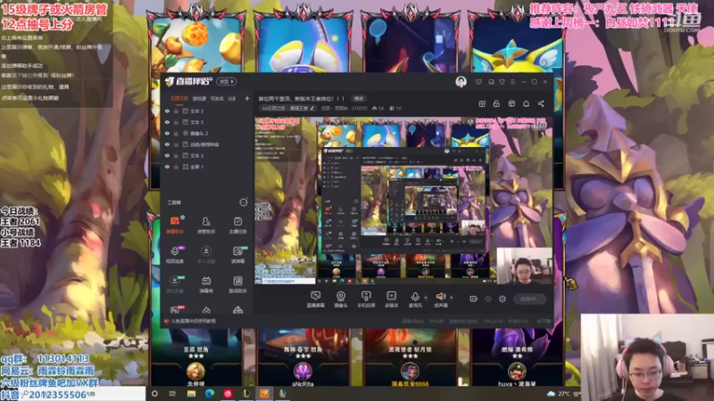The height and width of the screenshot is (401, 714).
Task: Click the webcam overlay in preview
Action: (524, 266)
